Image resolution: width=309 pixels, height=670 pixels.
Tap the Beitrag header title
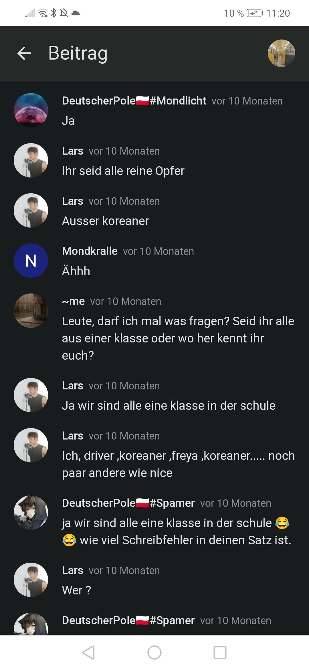click(x=78, y=53)
